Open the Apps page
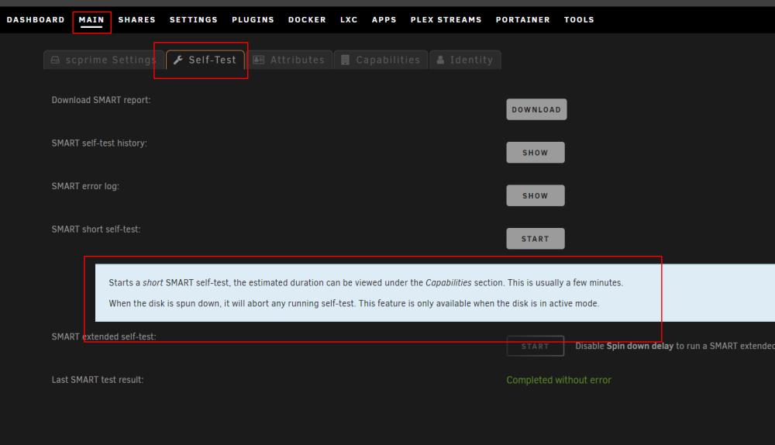775x445 pixels. (x=384, y=20)
